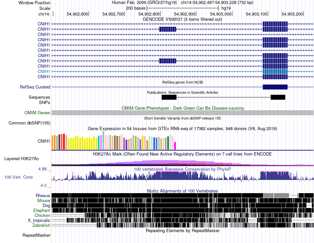Click the 54,903,200 ruler tick label
Viewport: 314px width, 243px height.
(292, 14)
